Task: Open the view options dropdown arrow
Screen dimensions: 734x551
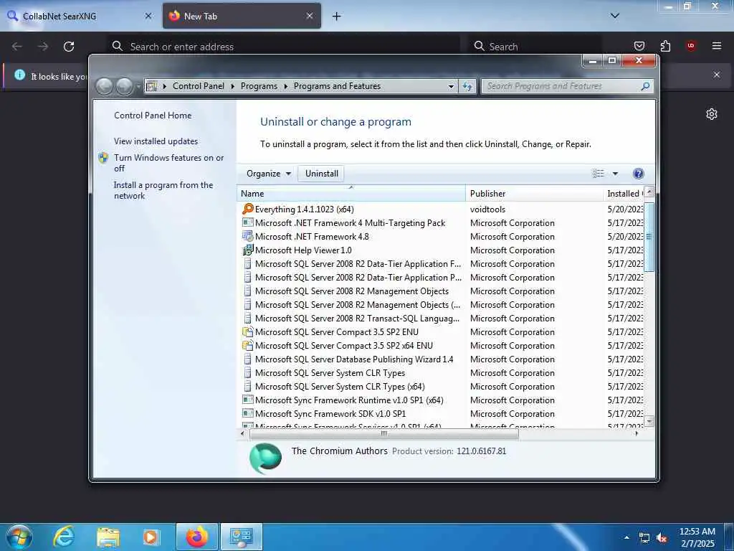Action: 615,174
